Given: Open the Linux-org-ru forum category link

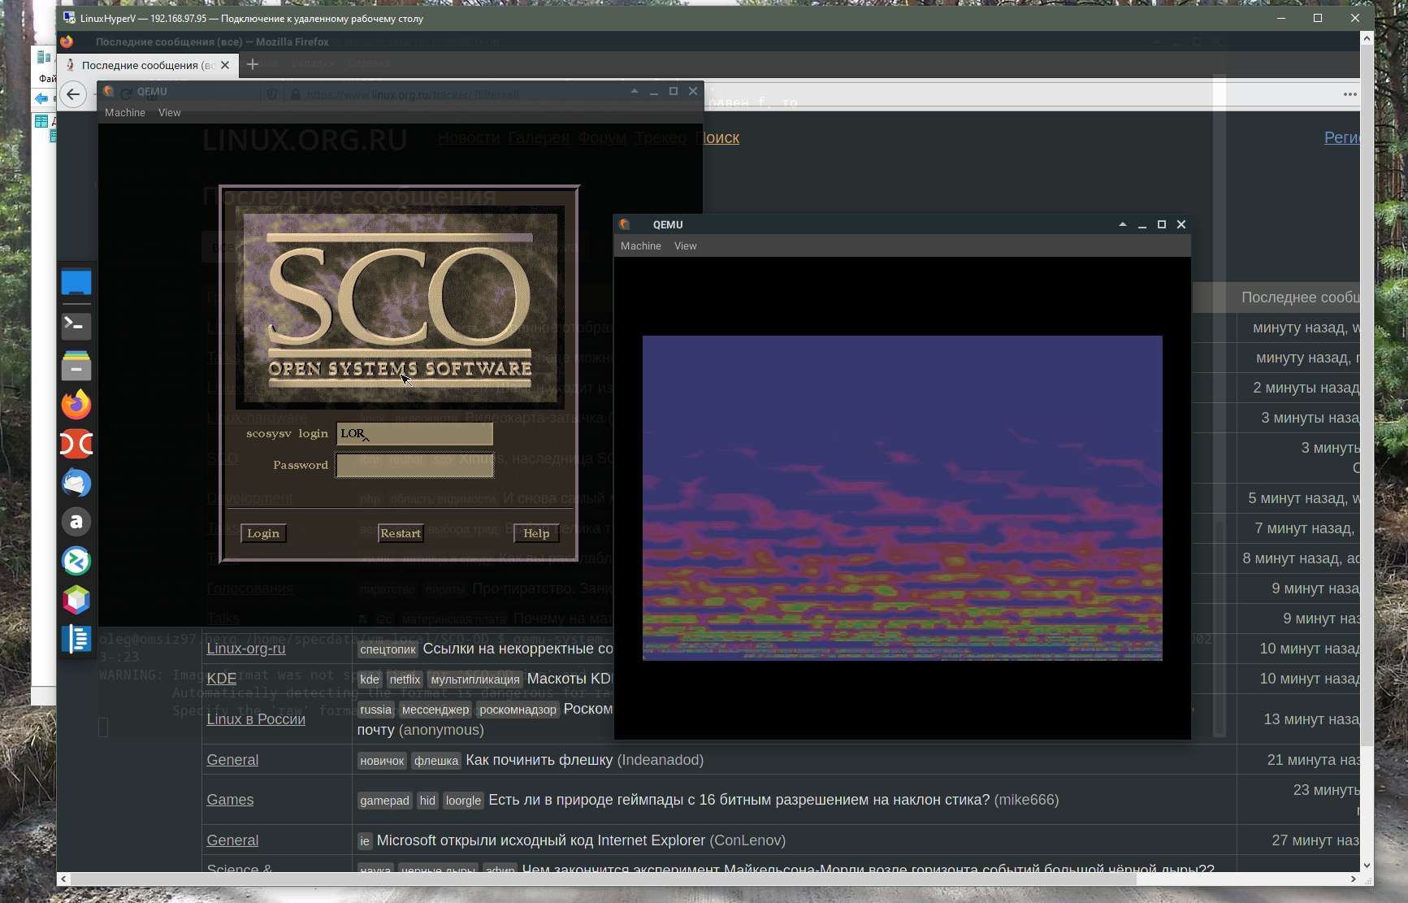Looking at the screenshot, I should point(246,649).
